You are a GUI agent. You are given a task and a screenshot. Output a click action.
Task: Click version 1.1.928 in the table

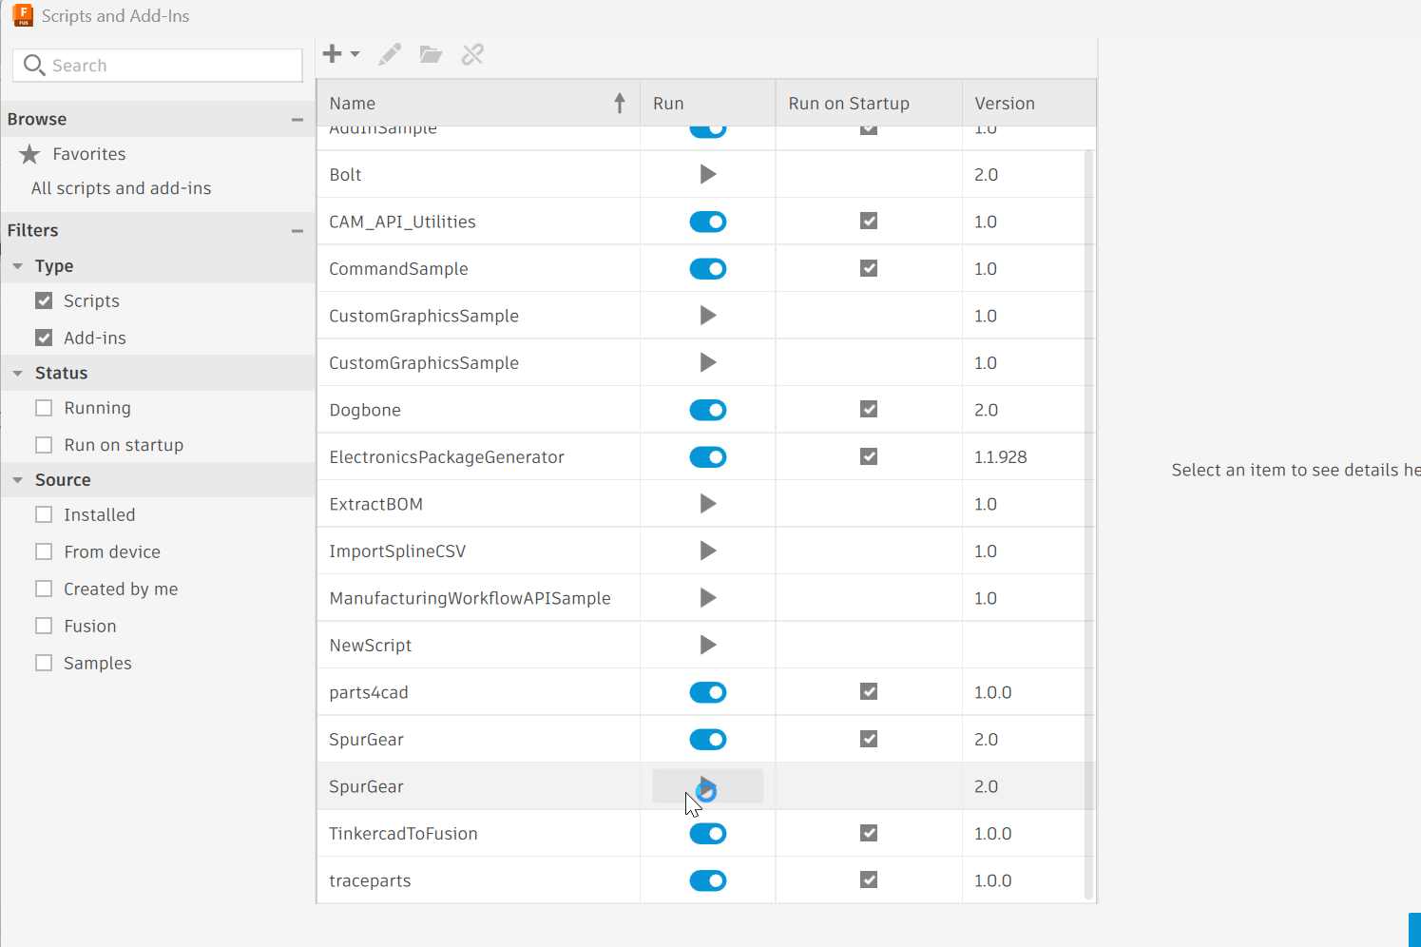tap(1001, 457)
